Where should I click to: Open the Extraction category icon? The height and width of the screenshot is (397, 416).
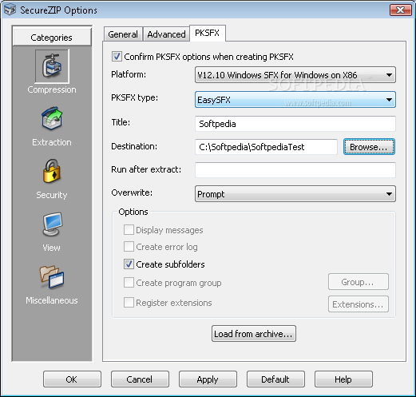(x=52, y=119)
